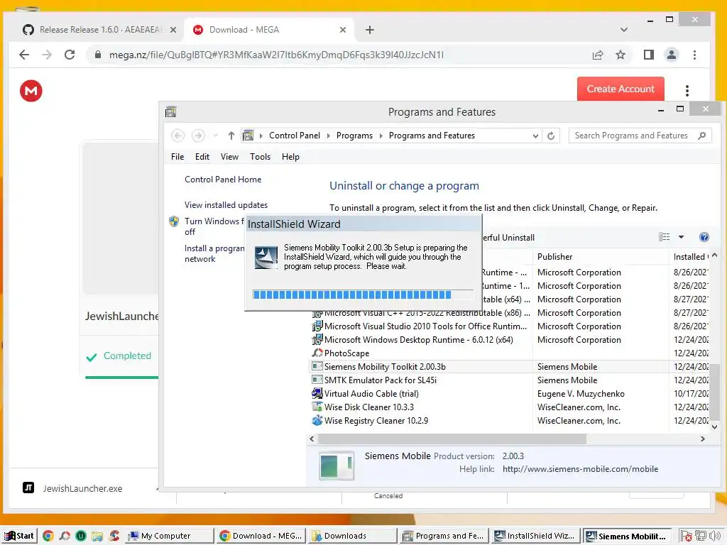Click the MEGA logo icon on the page
The height and width of the screenshot is (545, 727).
(31, 90)
